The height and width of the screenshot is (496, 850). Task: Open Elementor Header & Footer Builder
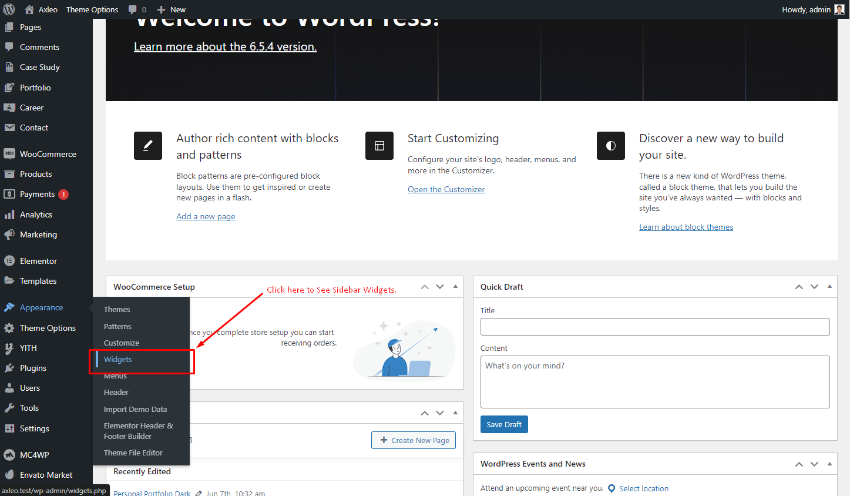139,431
